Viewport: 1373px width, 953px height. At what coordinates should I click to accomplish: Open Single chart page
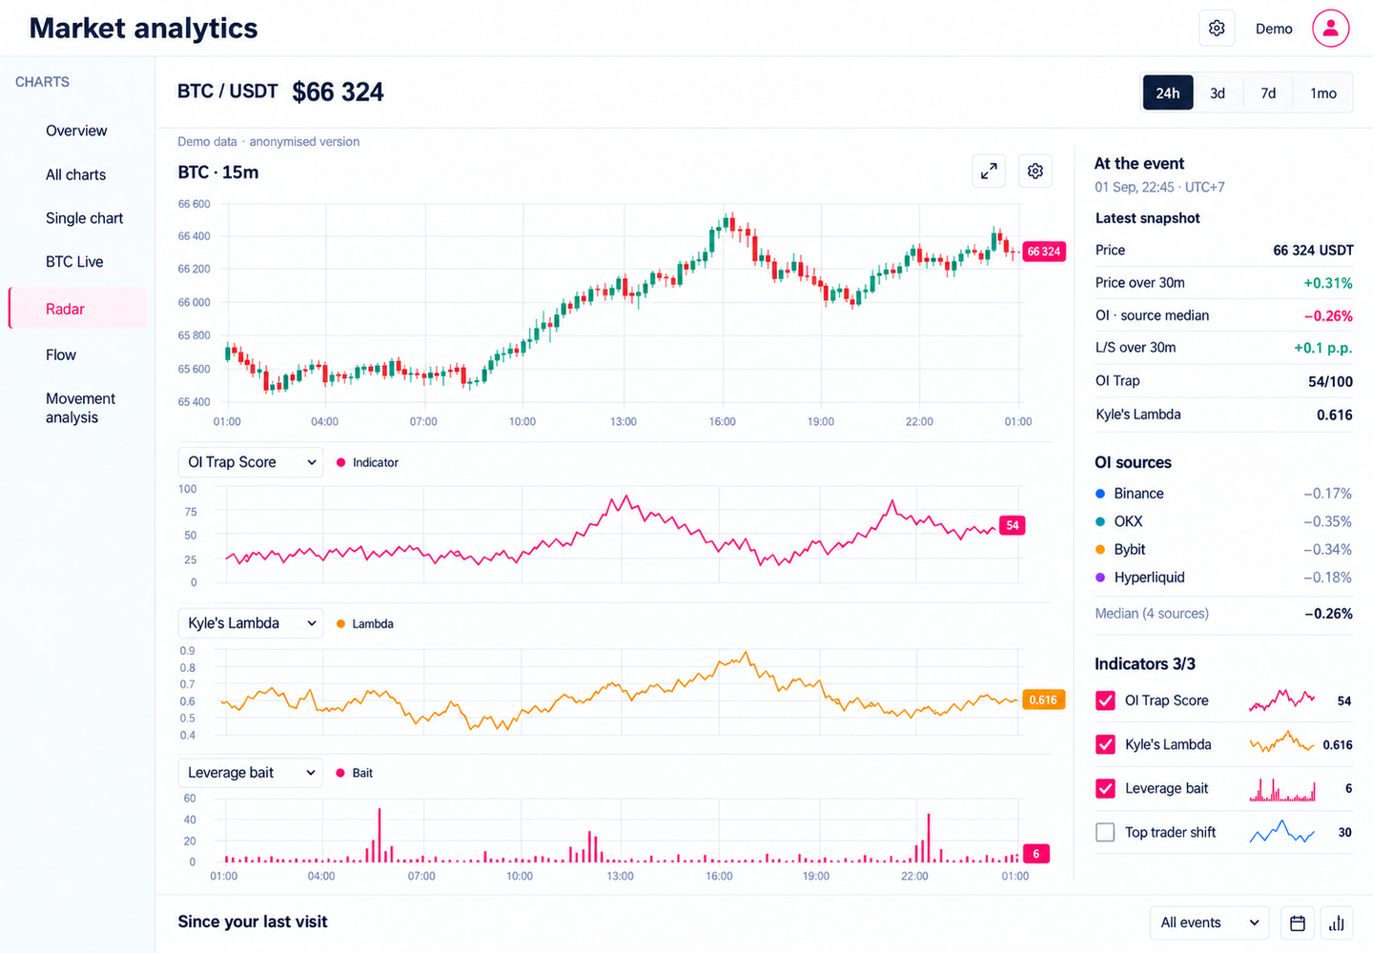click(x=84, y=218)
